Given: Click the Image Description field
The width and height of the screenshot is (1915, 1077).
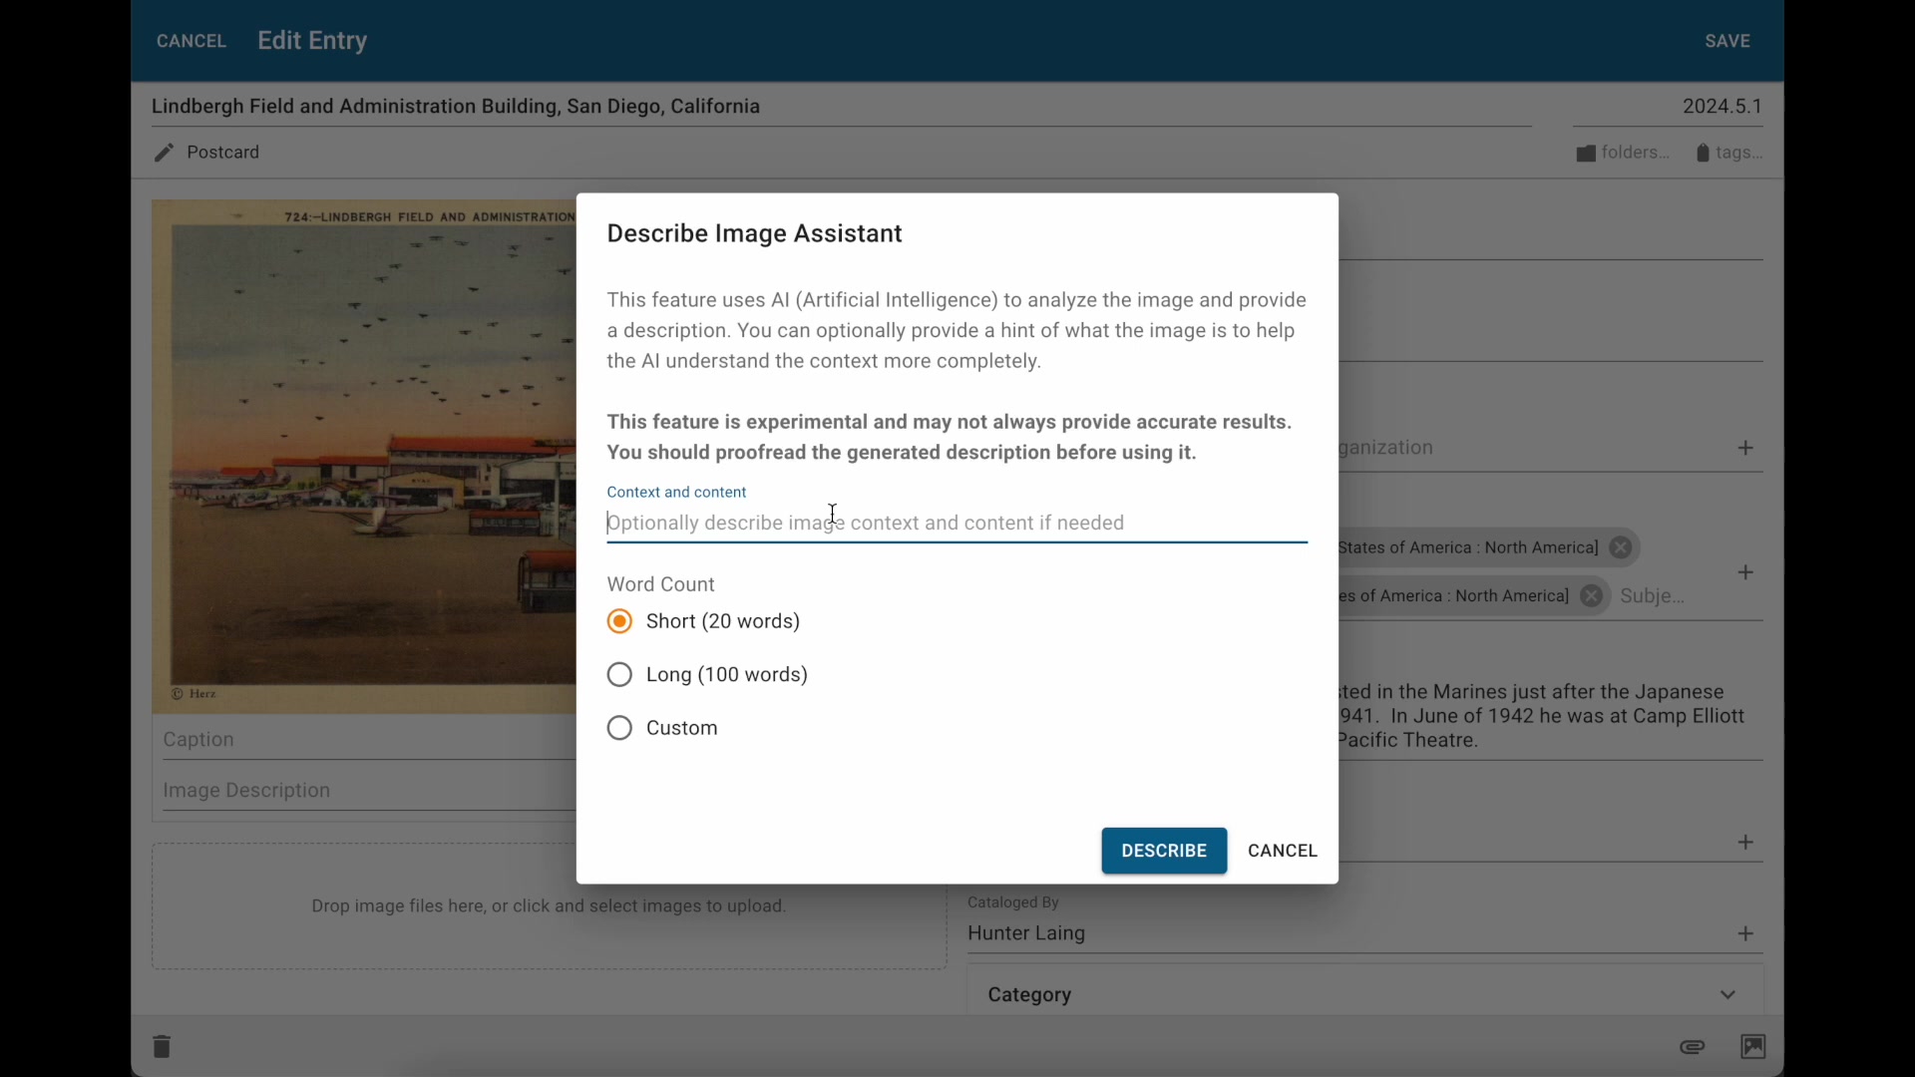Looking at the screenshot, I should pos(367,791).
